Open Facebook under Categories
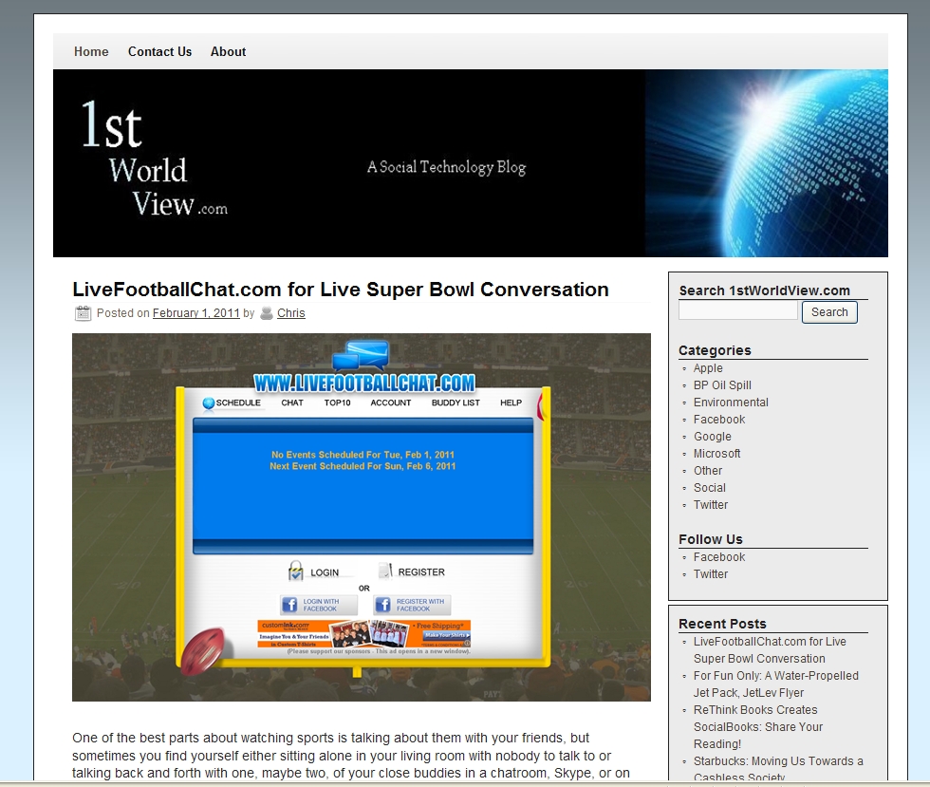The height and width of the screenshot is (787, 930). (719, 420)
